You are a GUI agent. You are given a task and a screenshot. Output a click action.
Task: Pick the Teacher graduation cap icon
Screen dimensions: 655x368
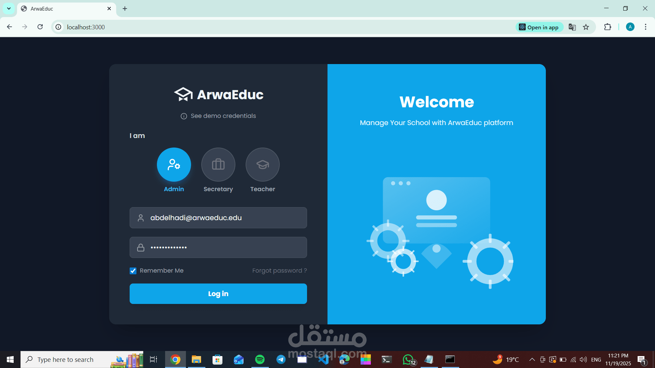262,165
